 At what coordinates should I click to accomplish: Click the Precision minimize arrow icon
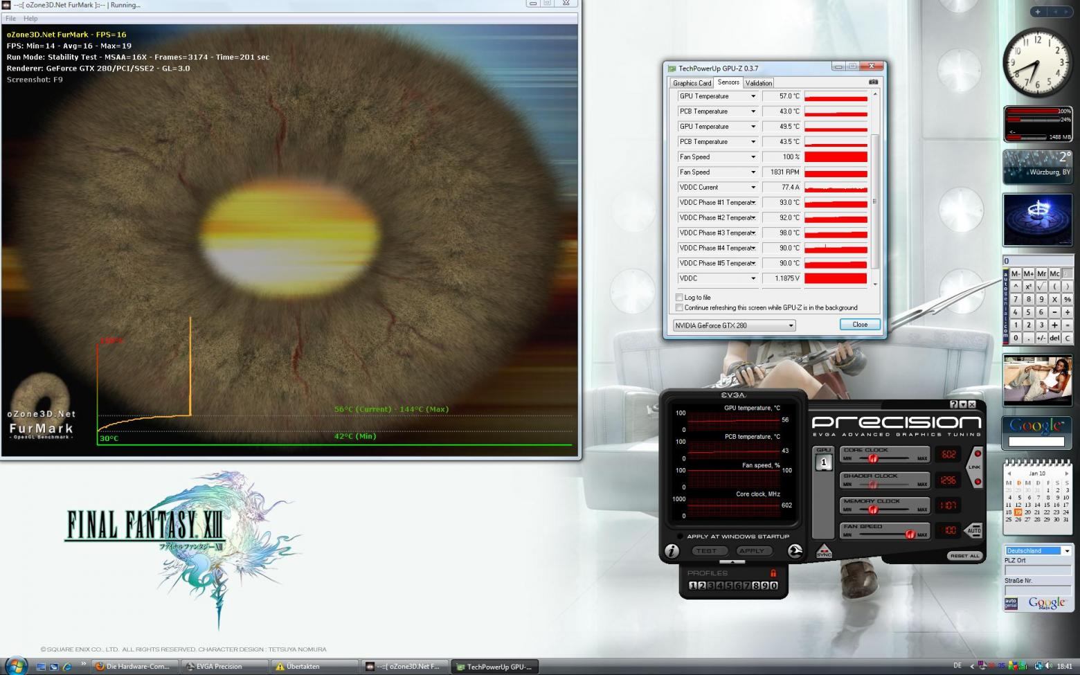click(x=963, y=404)
